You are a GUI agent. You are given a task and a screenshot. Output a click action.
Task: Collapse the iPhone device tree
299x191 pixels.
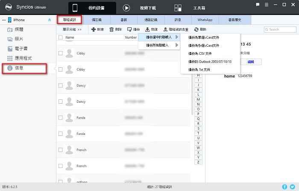tap(4, 20)
